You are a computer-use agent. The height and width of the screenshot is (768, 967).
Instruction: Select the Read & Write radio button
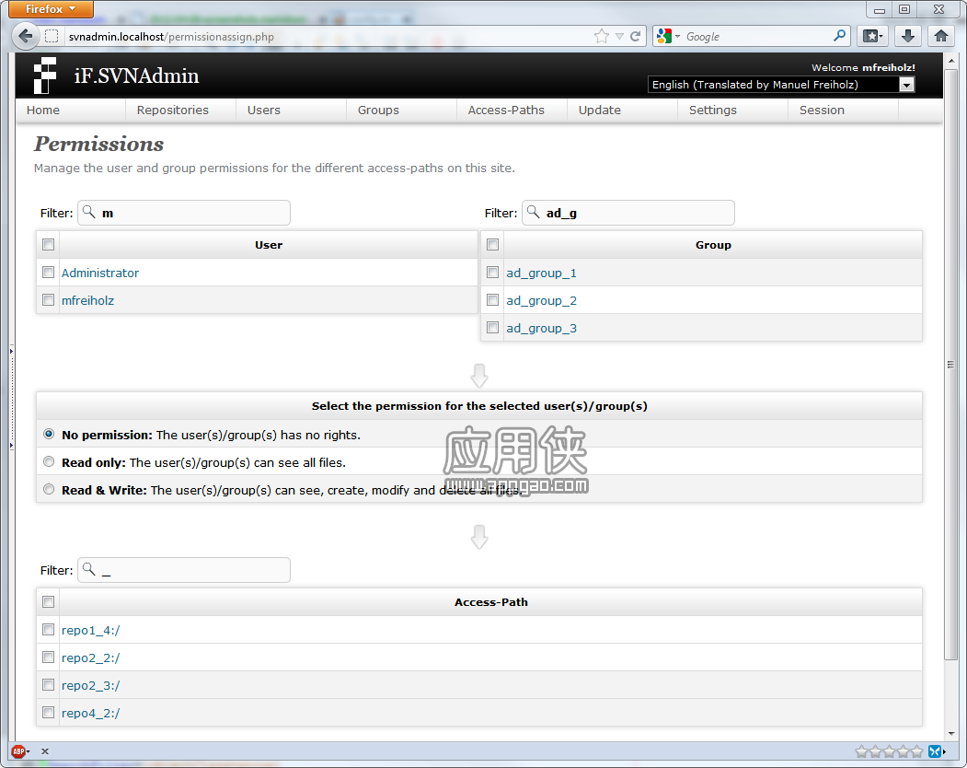tap(49, 490)
